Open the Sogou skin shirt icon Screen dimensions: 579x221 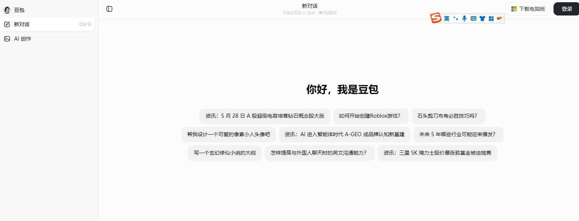(x=482, y=18)
